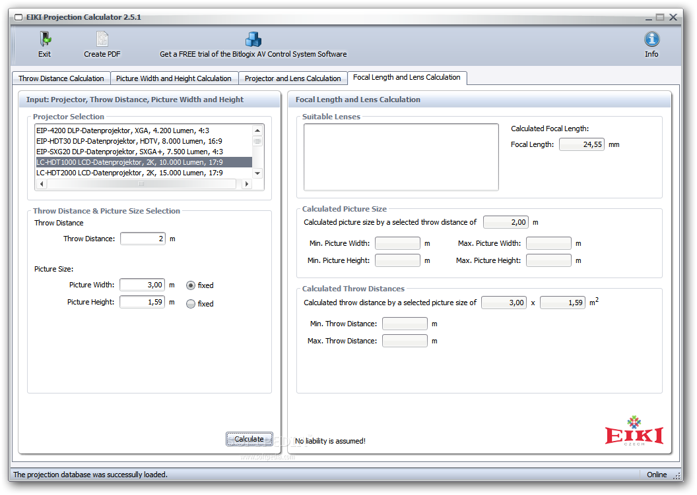The image size is (697, 495).
Task: Click the Create PDF document icon
Action: pyautogui.click(x=102, y=39)
